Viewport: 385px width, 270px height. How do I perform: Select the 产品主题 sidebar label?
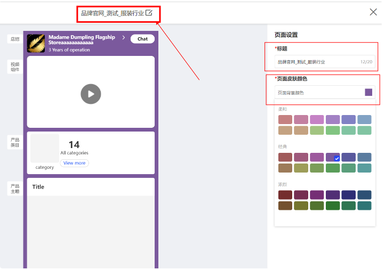coord(15,189)
